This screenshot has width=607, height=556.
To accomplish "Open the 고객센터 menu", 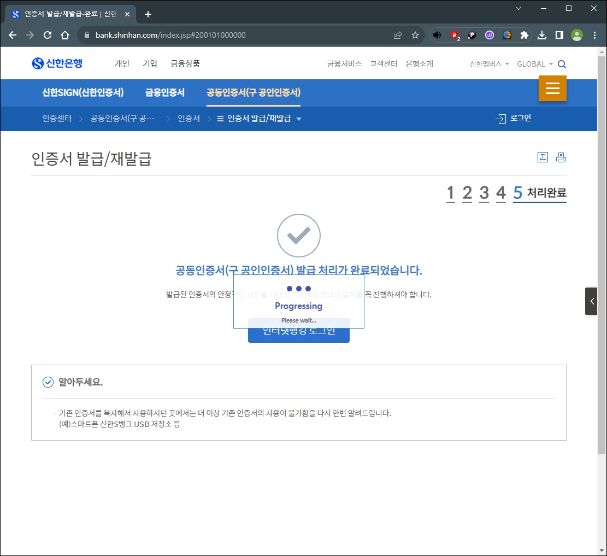I will coord(383,64).
